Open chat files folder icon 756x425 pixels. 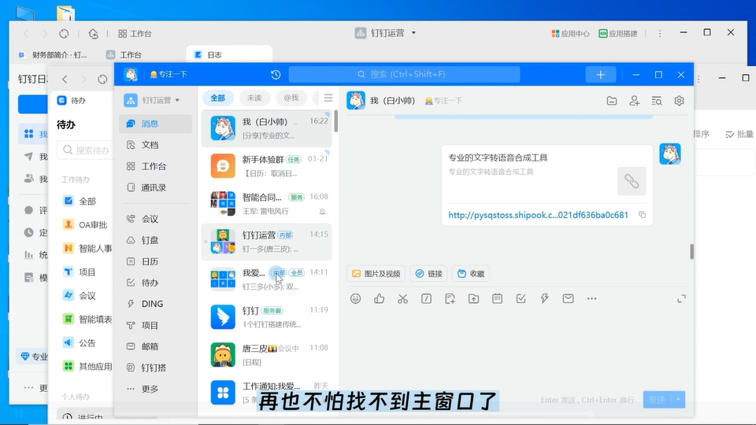pyautogui.click(x=612, y=101)
